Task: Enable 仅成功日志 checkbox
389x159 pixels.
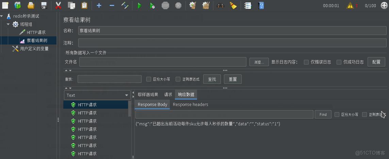Action: 339,62
